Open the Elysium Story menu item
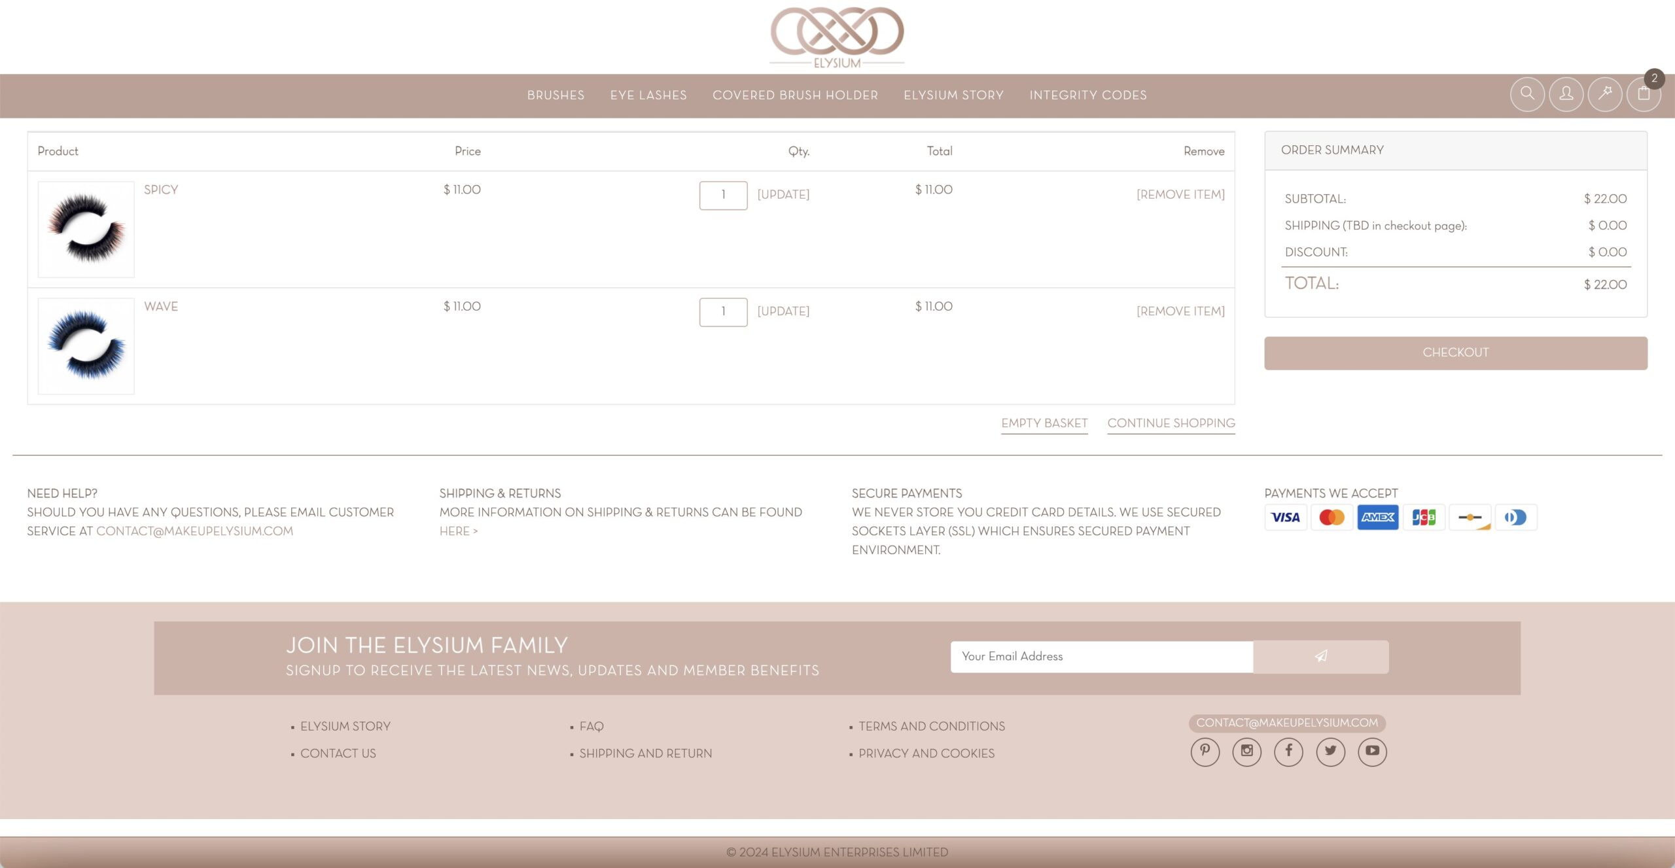Viewport: 1675px width, 868px height. 953,95
